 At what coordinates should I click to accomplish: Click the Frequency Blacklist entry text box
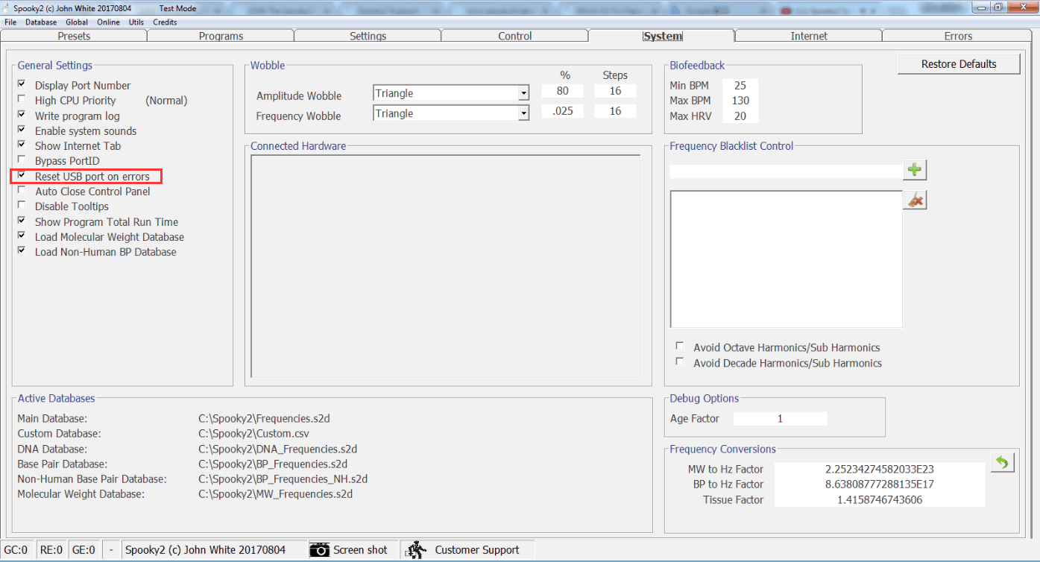tap(786, 171)
